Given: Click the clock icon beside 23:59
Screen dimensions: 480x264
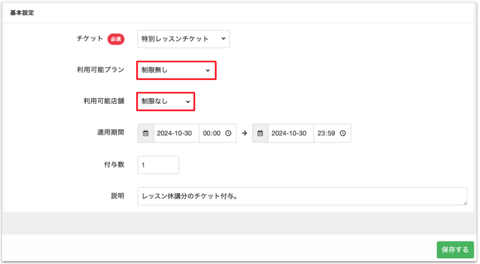Looking at the screenshot, I should click(x=343, y=133).
